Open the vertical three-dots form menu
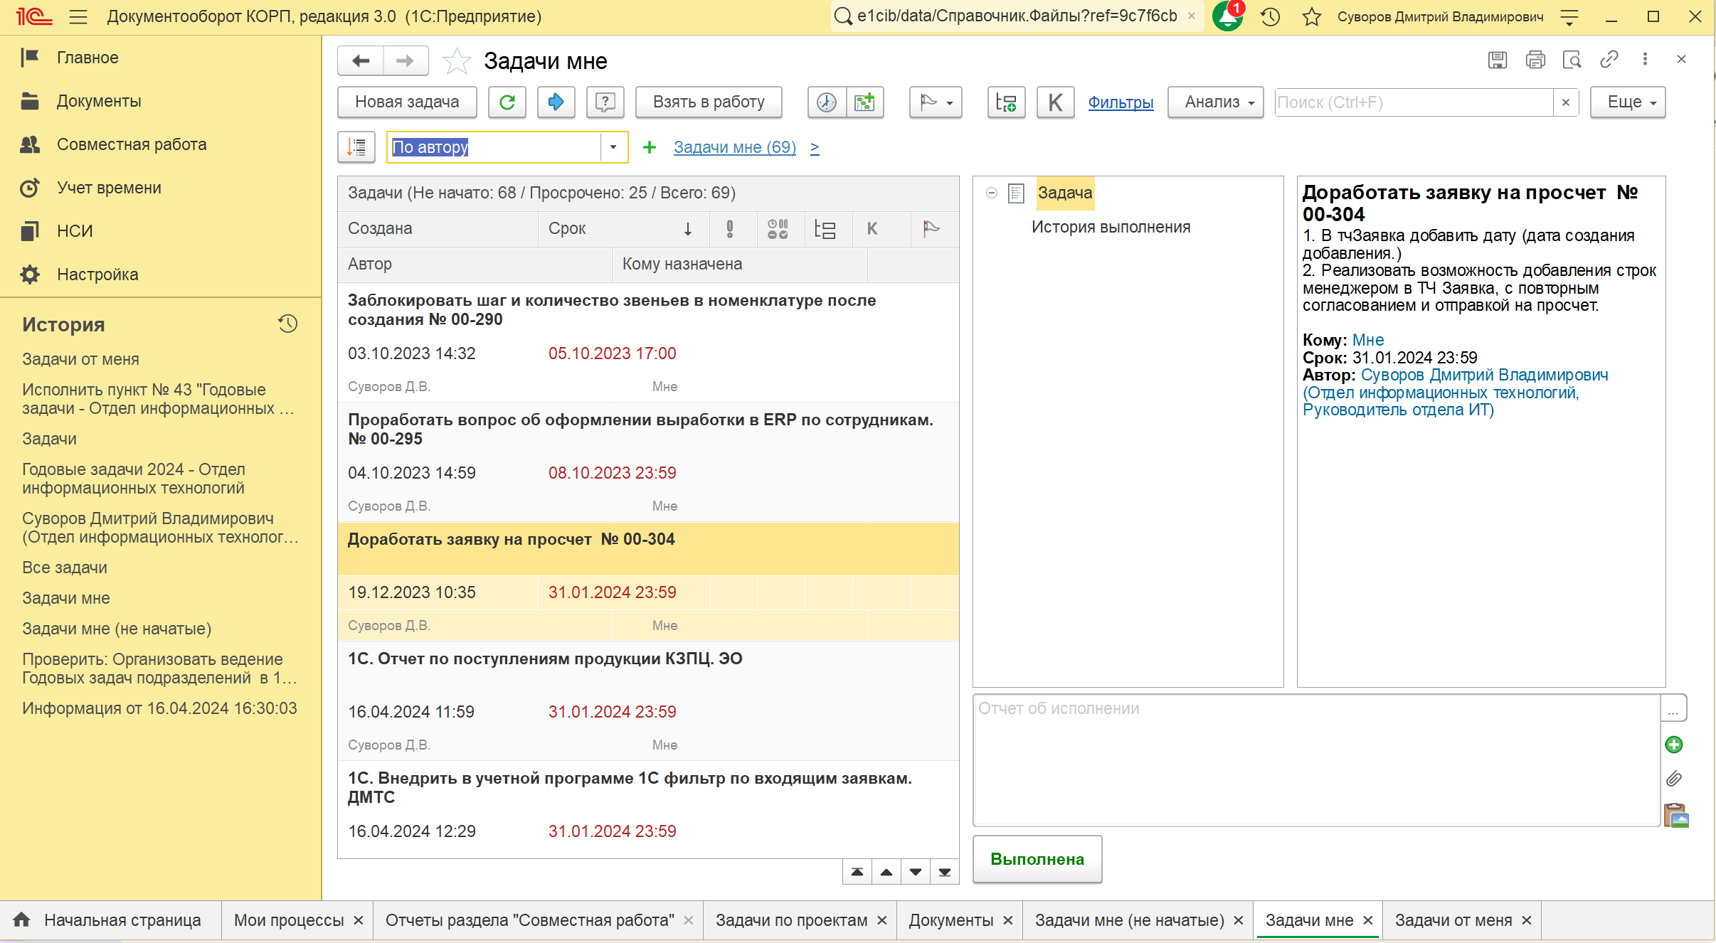This screenshot has width=1716, height=943. tap(1645, 60)
